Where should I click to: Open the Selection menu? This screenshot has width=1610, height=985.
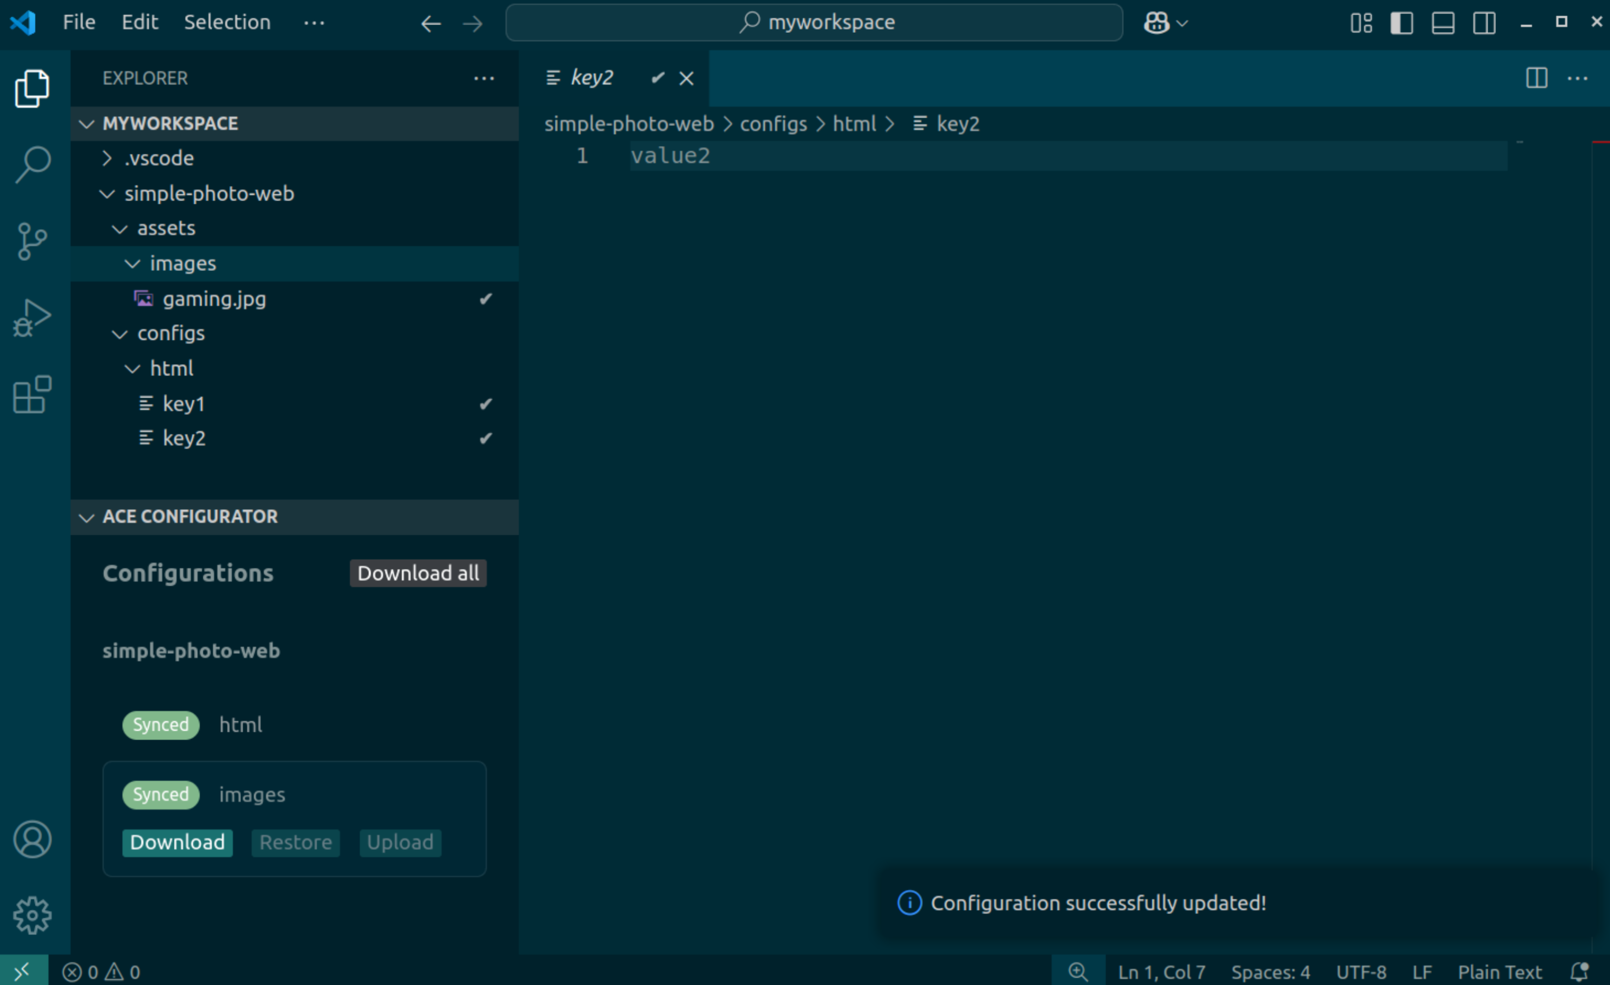click(227, 22)
